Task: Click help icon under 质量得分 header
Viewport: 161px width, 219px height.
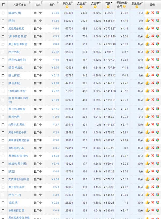Action: tap(137, 7)
